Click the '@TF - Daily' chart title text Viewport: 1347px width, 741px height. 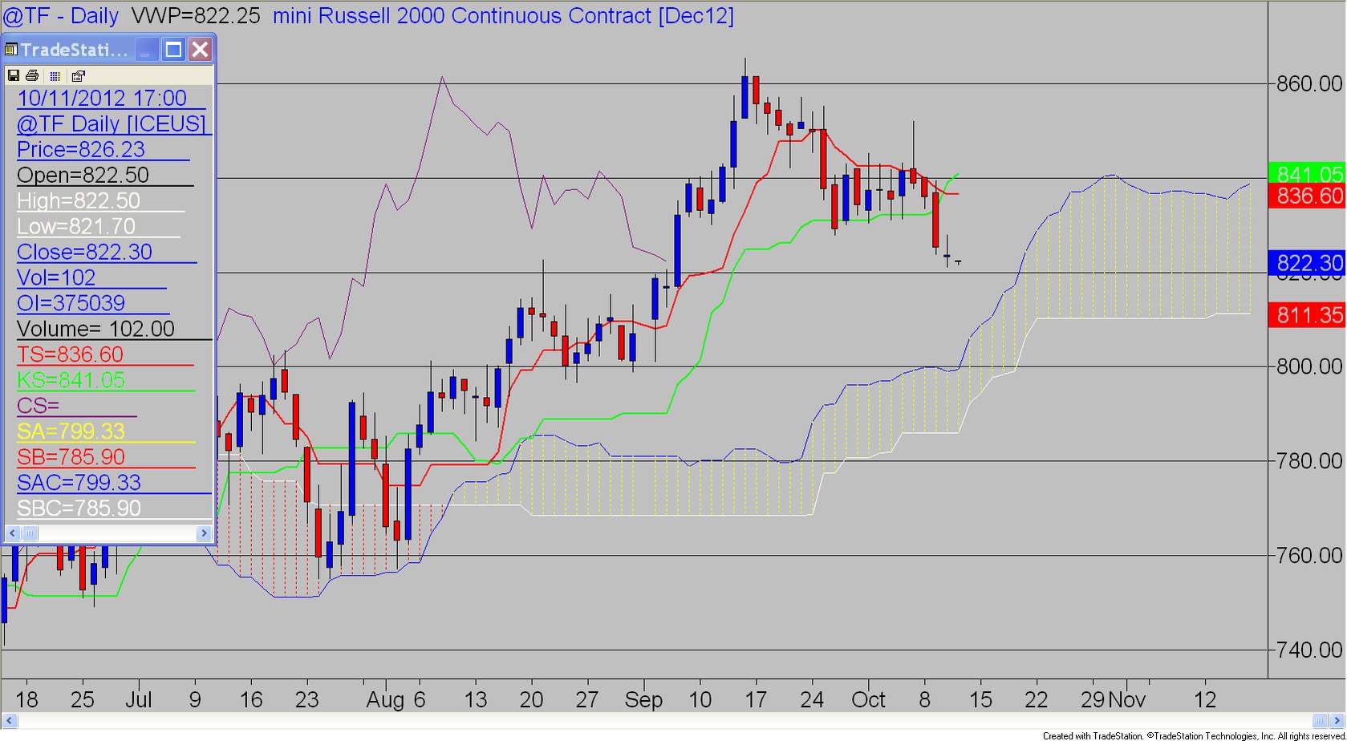pos(61,16)
